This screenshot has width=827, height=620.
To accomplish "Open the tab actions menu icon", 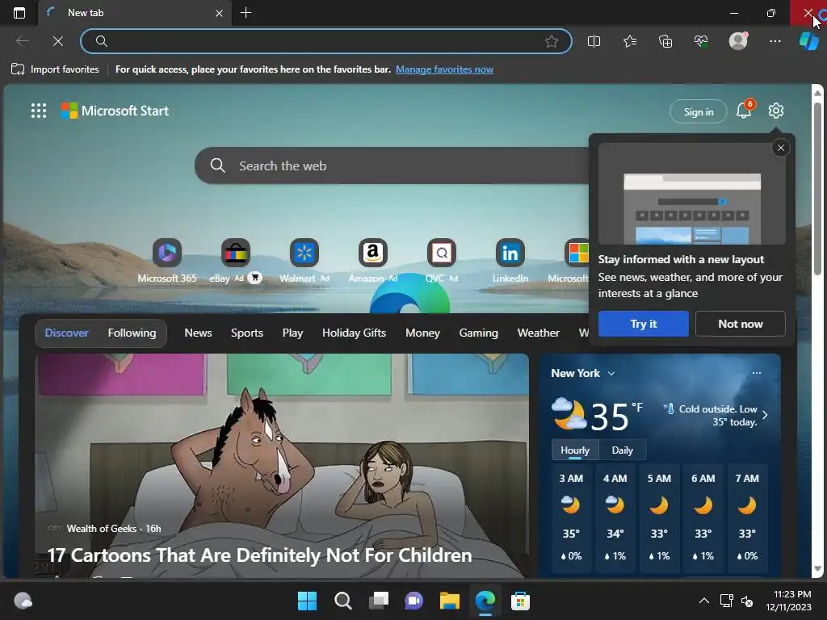I will click(19, 13).
